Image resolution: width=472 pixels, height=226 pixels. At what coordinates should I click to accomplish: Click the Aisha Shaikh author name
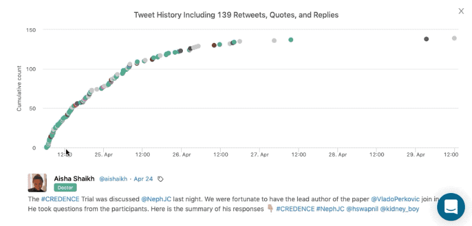click(74, 178)
